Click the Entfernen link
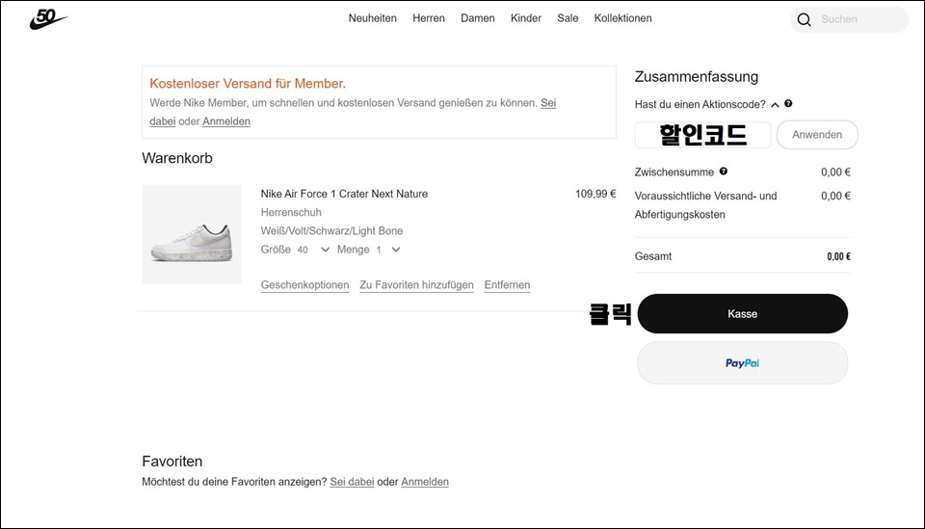This screenshot has height=529, width=925. [x=507, y=285]
